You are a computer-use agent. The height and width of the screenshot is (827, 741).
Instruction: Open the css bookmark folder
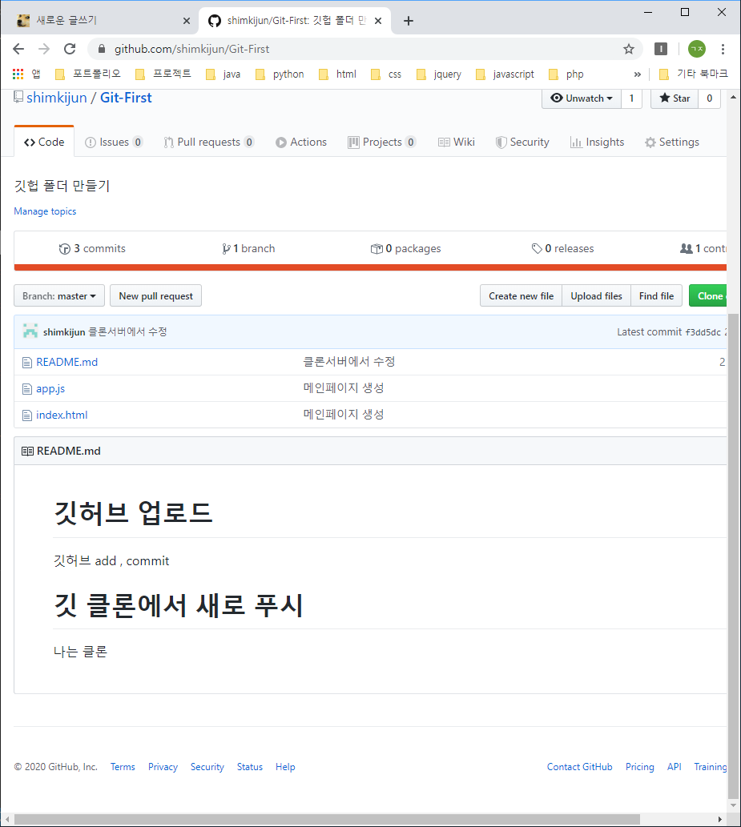click(386, 74)
